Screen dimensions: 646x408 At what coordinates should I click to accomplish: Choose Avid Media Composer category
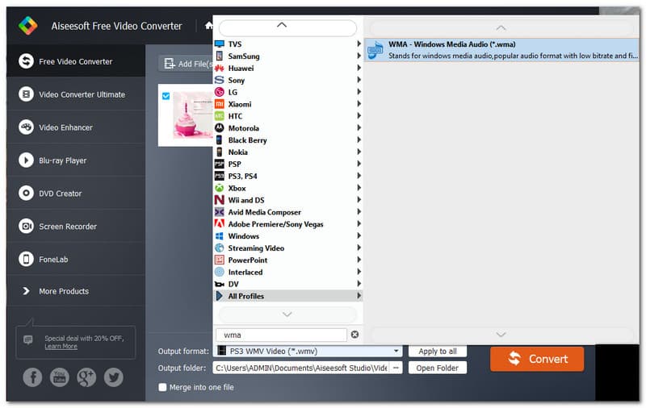pos(287,212)
